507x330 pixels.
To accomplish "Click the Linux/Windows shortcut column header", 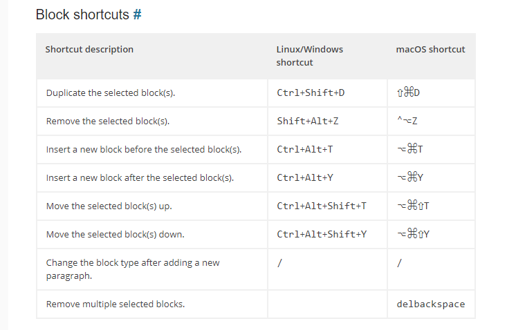I will [x=309, y=56].
